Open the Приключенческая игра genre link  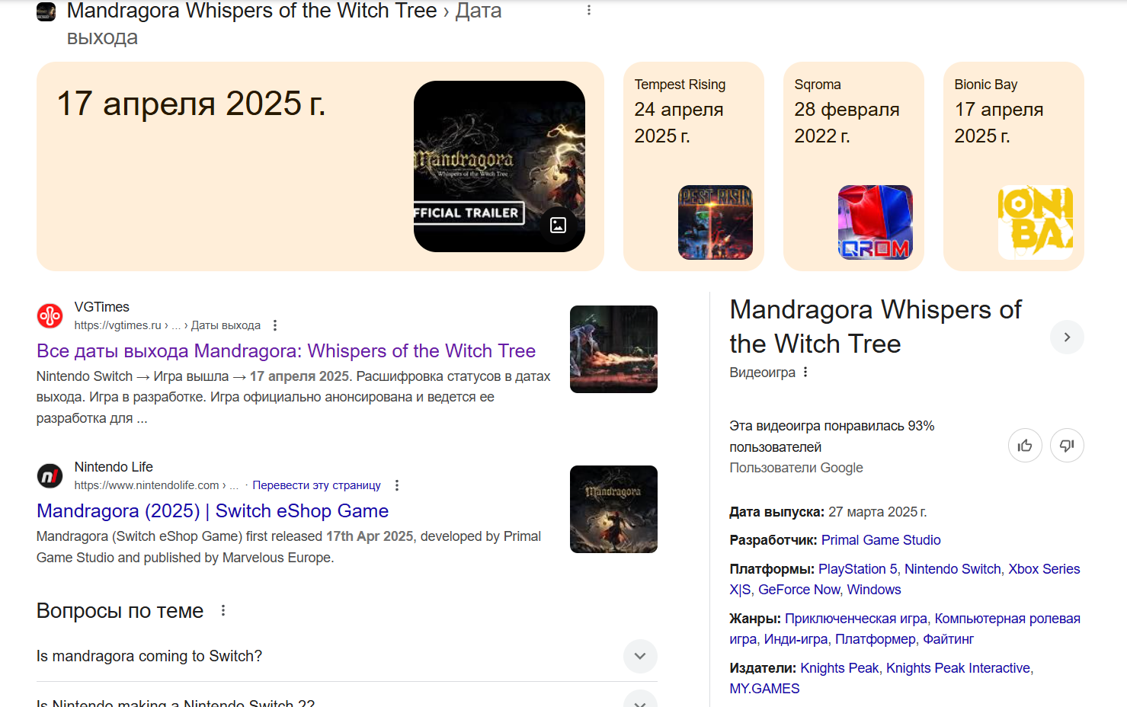pyautogui.click(x=856, y=619)
